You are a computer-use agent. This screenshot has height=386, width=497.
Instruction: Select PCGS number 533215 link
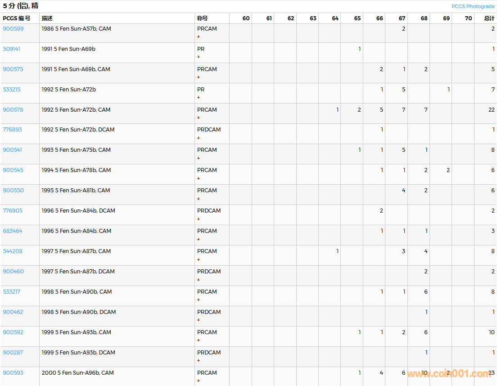coord(12,90)
